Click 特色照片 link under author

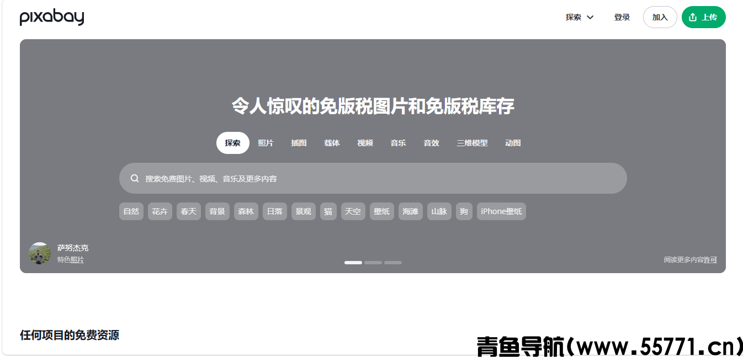(x=71, y=260)
